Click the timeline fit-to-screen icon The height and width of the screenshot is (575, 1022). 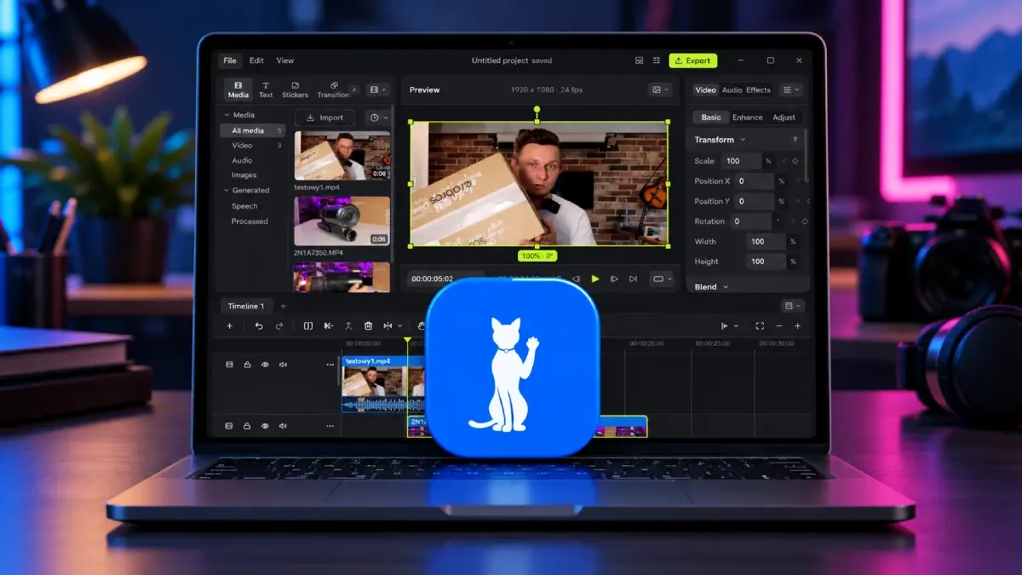[x=760, y=326]
